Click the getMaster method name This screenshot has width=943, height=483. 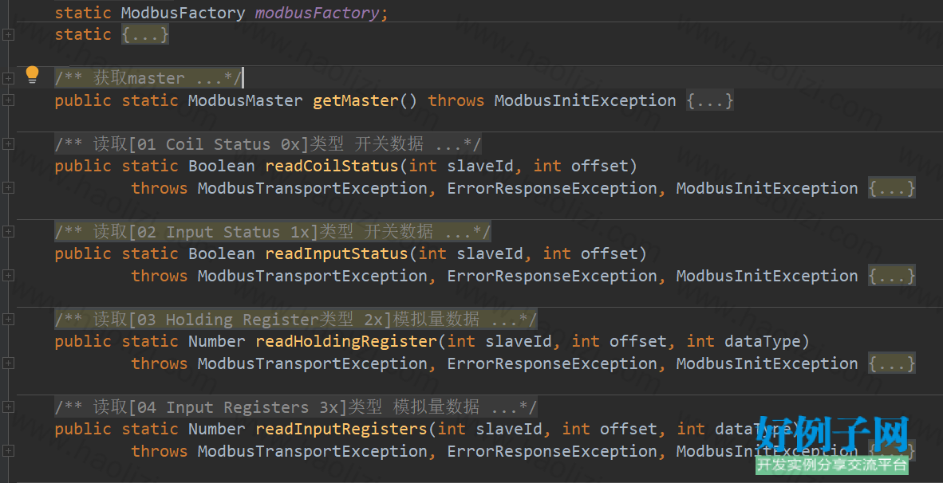(356, 100)
